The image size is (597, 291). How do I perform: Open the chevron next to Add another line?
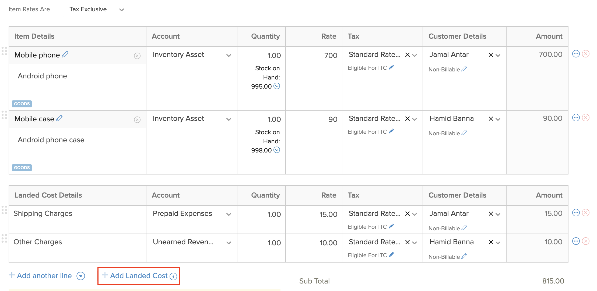(x=80, y=276)
